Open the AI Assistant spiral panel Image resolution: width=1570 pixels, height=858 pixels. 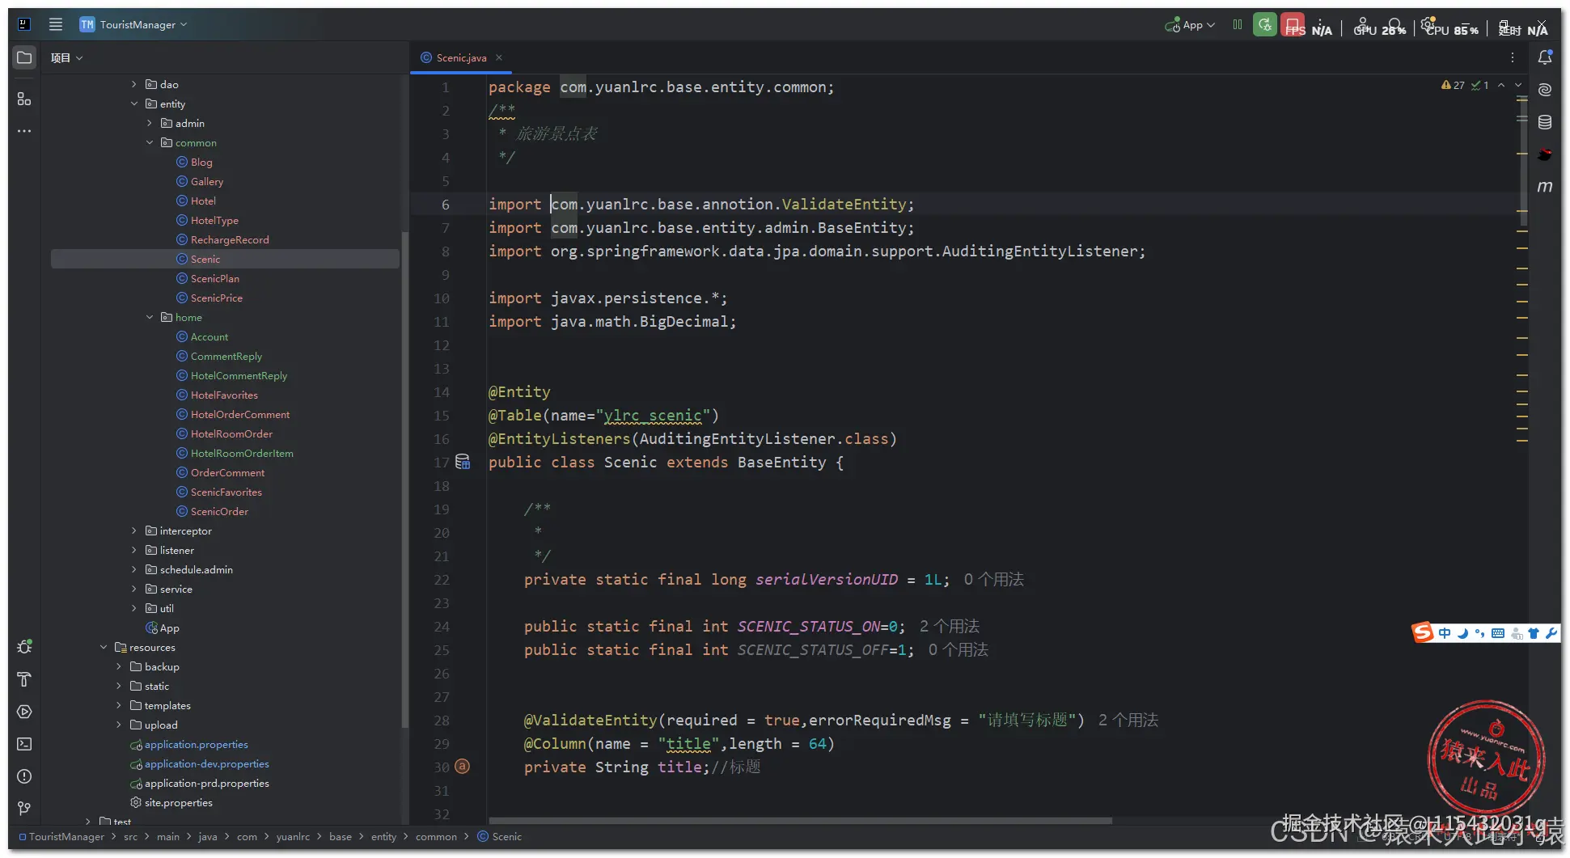[x=1545, y=90]
